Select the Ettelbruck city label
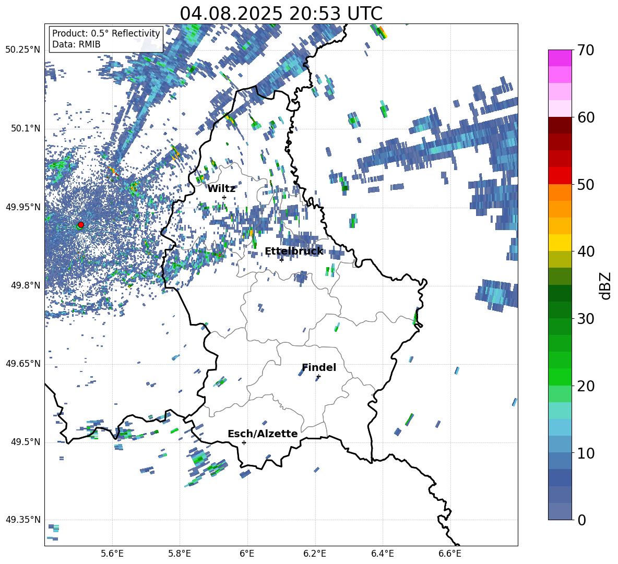This screenshot has height=564, width=618. (x=294, y=251)
